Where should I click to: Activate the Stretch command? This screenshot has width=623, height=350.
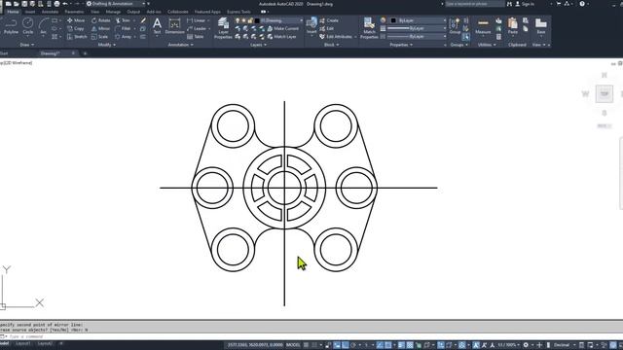pos(77,37)
